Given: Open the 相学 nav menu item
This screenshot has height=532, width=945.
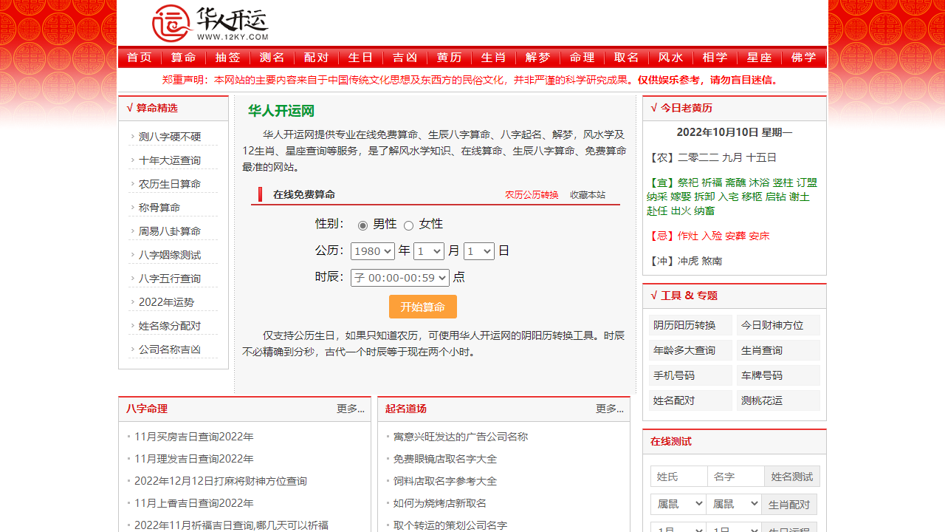Looking at the screenshot, I should click(715, 58).
